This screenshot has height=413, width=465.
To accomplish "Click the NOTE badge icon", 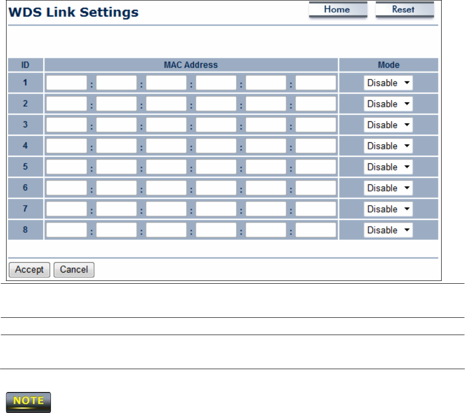I will pos(29,402).
